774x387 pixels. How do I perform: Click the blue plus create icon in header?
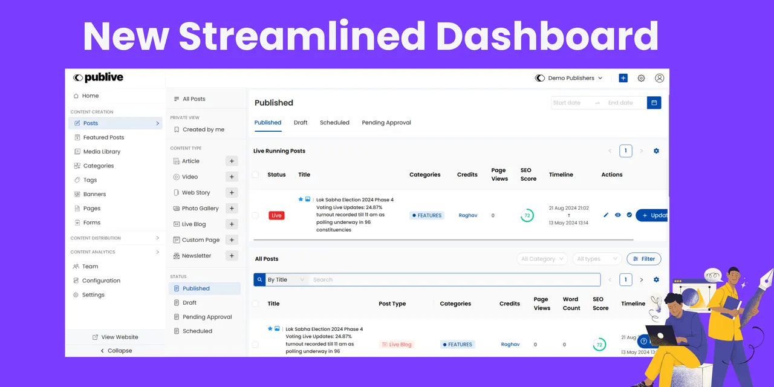point(623,78)
